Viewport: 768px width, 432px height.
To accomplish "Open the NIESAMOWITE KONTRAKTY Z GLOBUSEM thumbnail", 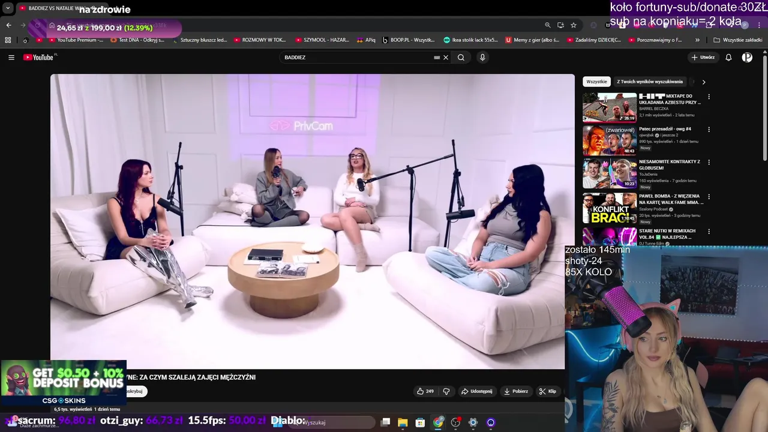I will coord(610,173).
